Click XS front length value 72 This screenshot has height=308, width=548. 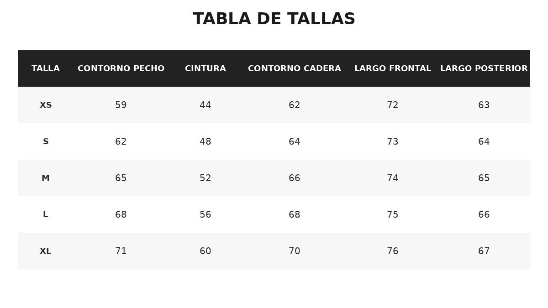[x=393, y=105]
